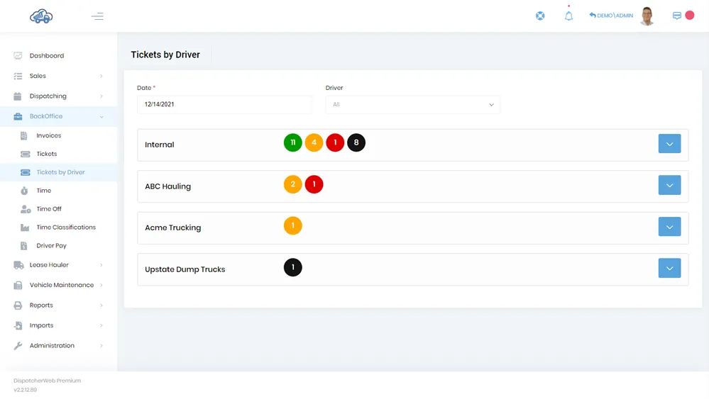
Task: Open the support lifebuoy icon
Action: [540, 16]
